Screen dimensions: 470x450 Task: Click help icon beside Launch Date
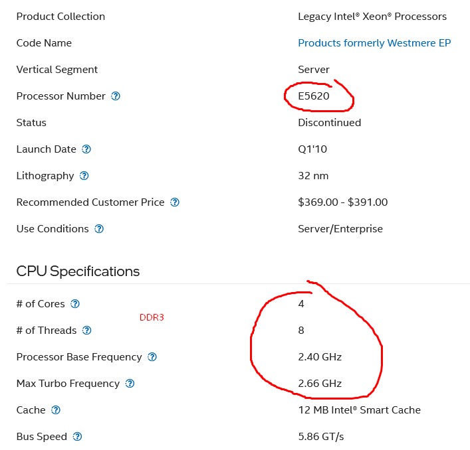point(86,149)
